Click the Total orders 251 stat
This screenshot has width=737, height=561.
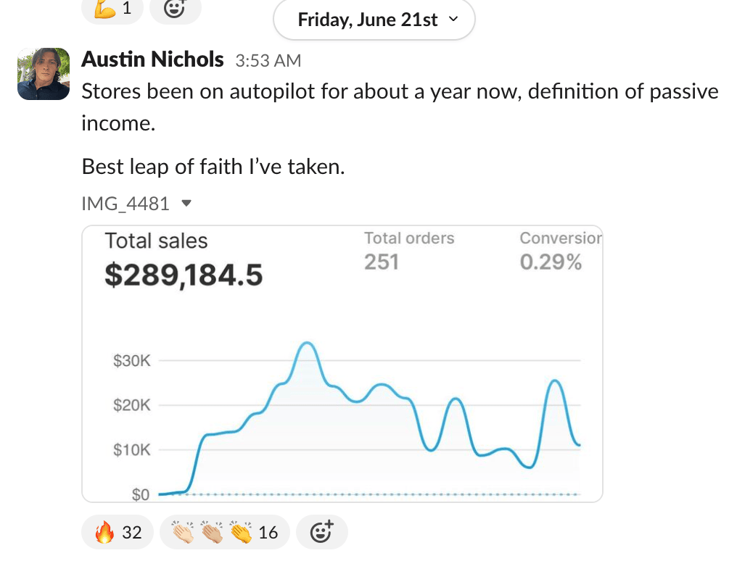pos(409,250)
